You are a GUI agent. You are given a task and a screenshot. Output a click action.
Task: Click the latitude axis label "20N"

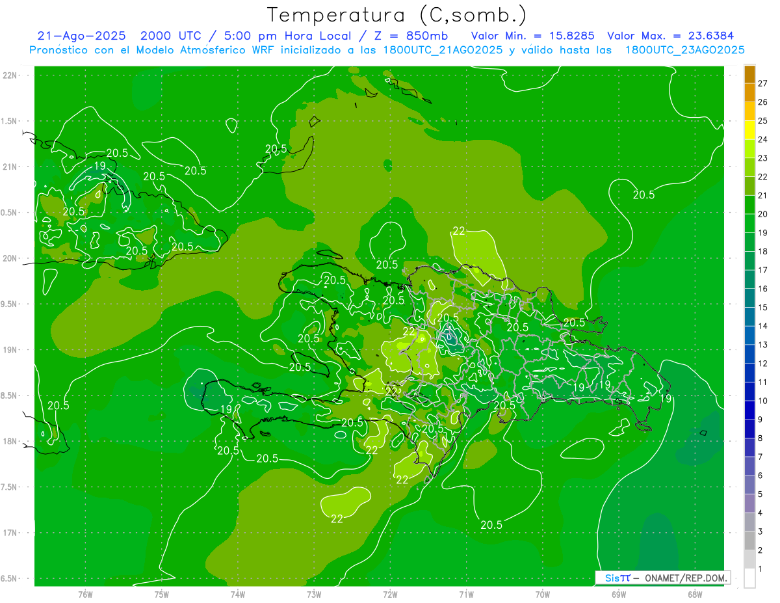point(10,258)
